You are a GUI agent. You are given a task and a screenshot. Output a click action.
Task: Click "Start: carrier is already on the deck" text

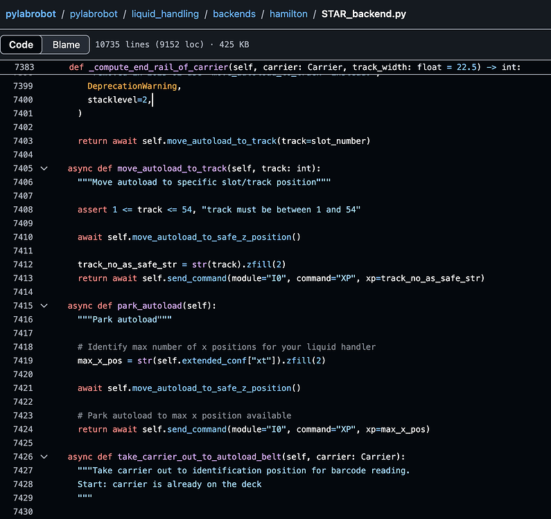169,484
